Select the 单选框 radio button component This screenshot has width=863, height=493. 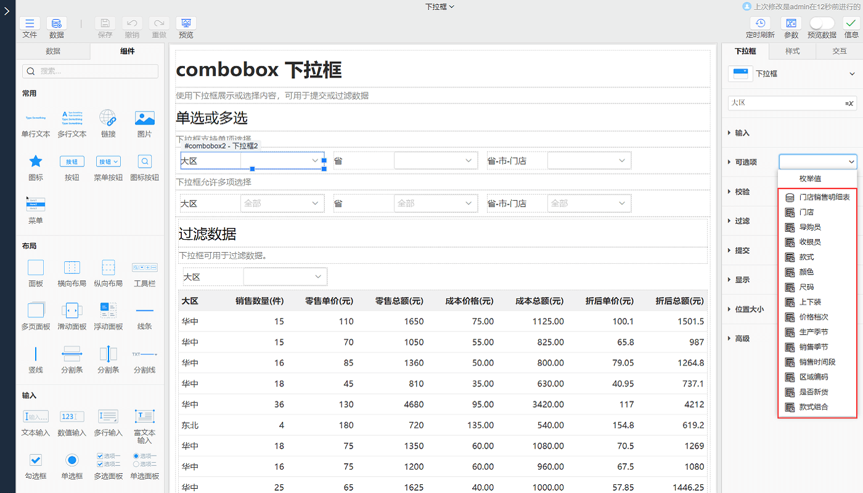72,460
